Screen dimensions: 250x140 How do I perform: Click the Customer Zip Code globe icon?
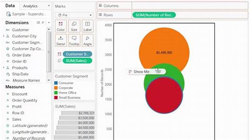point(7,49)
